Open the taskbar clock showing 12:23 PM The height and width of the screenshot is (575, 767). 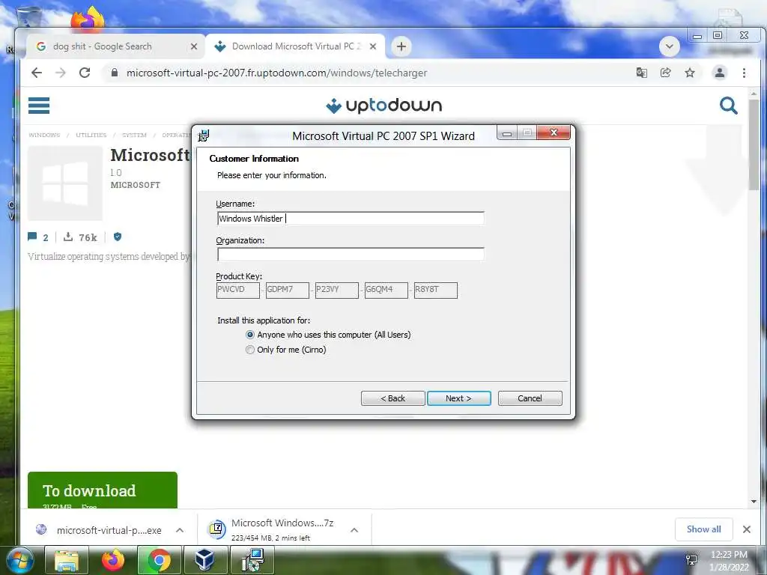(x=729, y=561)
